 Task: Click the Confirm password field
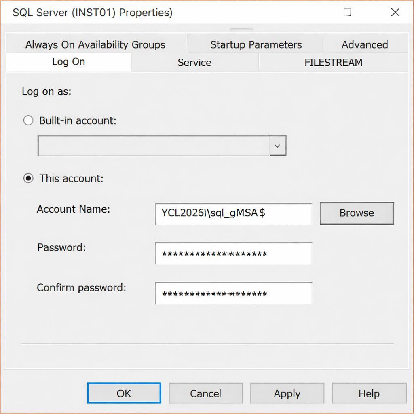coord(233,294)
